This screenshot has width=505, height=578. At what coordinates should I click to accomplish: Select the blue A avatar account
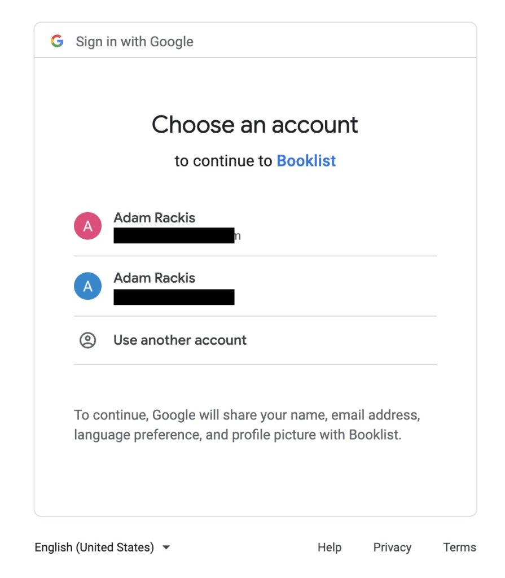click(87, 286)
